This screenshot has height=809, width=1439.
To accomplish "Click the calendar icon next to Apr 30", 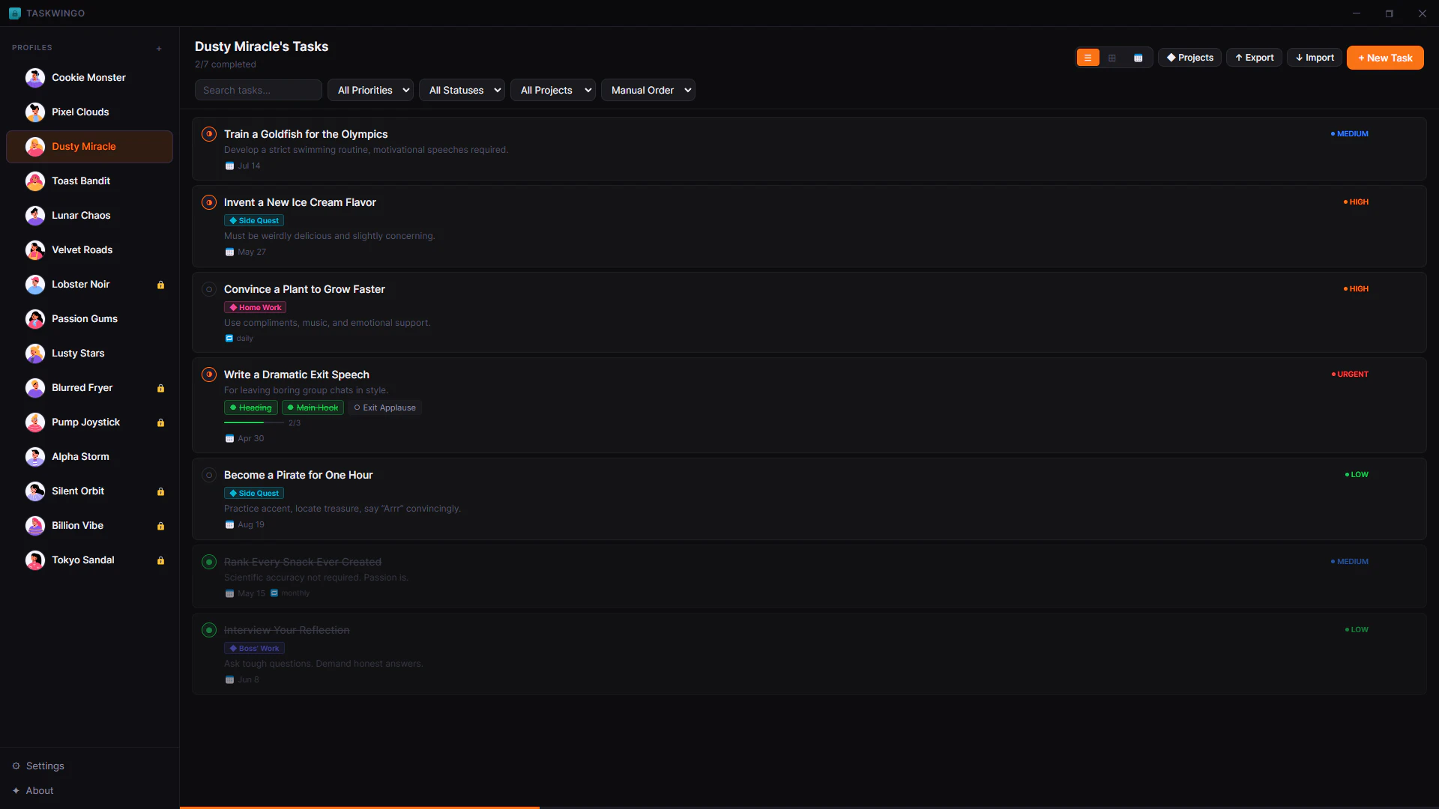I will (x=229, y=439).
